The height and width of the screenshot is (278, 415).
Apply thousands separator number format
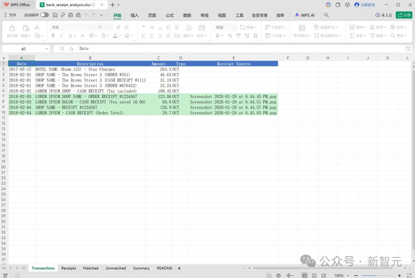[x=239, y=35]
